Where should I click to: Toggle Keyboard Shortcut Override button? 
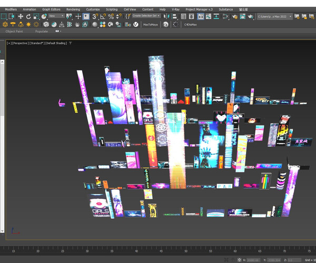86,16
